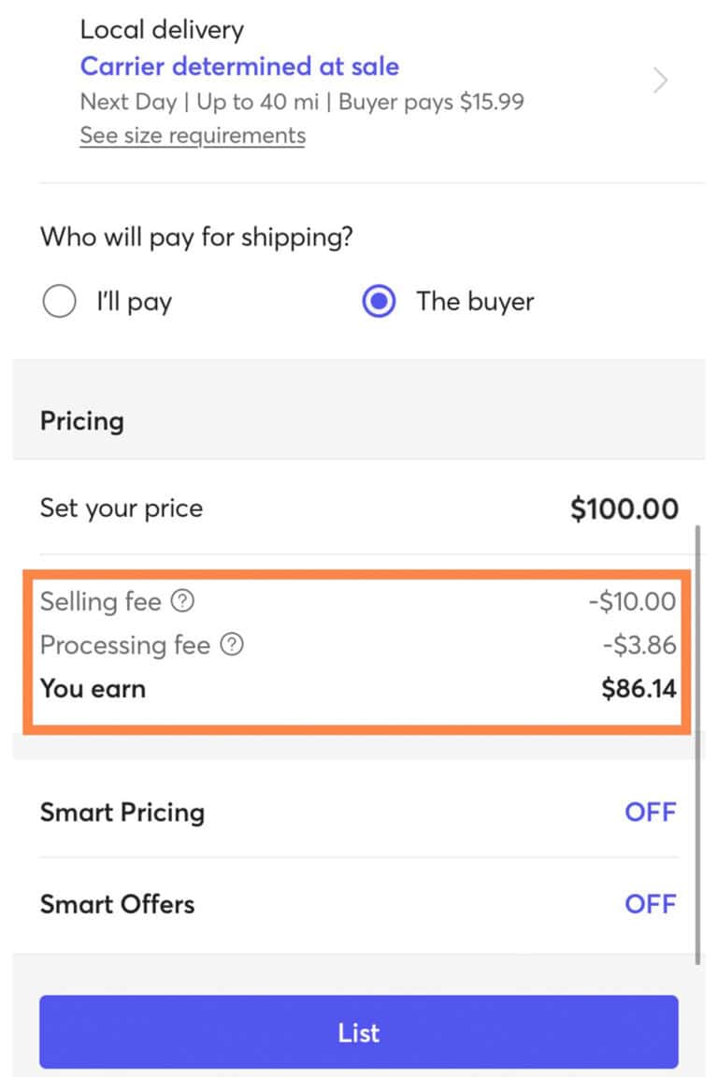The width and height of the screenshot is (718, 1077).
Task: Select the shipping payer question header
Action: (x=196, y=237)
